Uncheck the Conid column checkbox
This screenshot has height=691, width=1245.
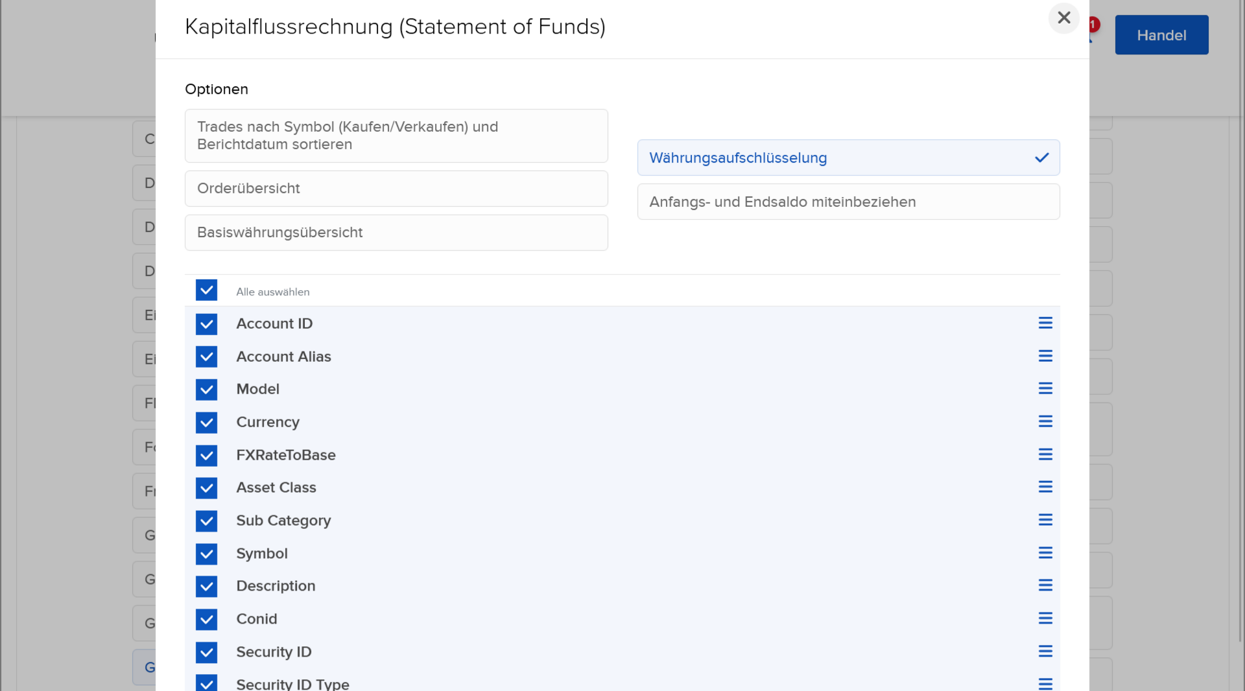pyautogui.click(x=206, y=620)
